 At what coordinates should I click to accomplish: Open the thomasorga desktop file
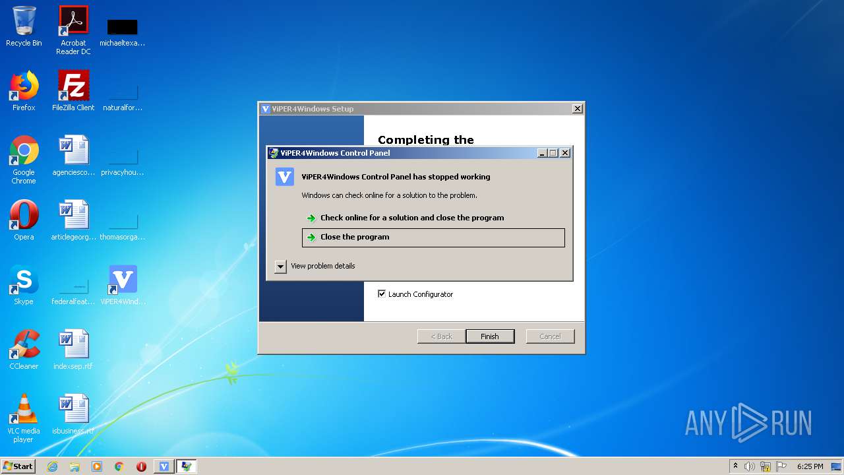coord(123,225)
